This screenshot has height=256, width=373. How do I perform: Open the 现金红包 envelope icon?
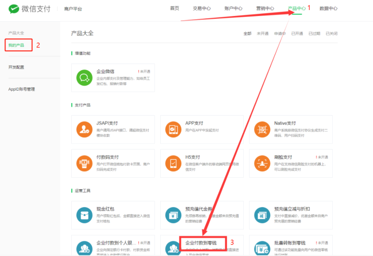[84, 215]
